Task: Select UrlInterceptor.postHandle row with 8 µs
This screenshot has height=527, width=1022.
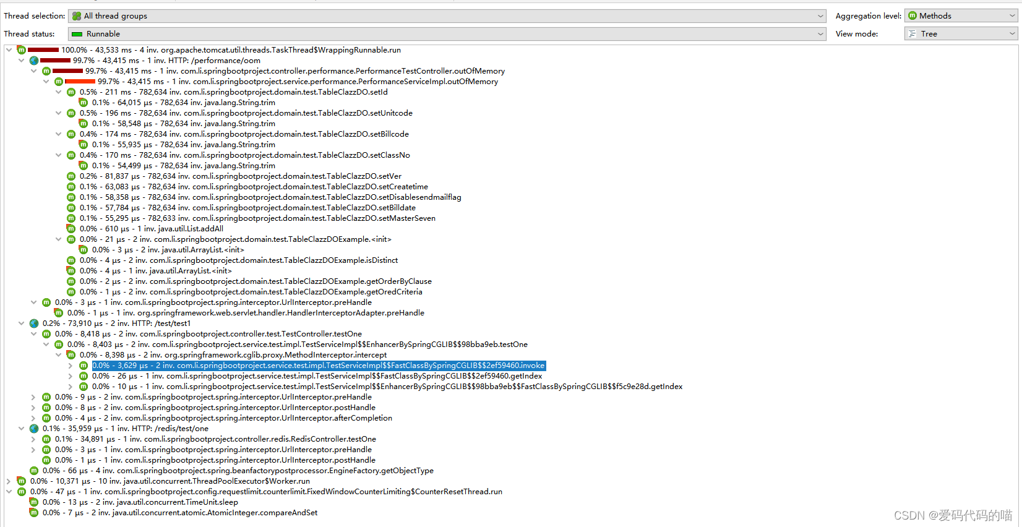Action: coord(215,408)
